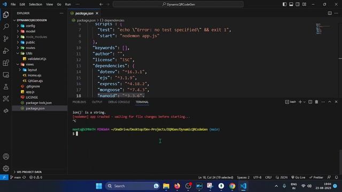Open Explorer views and more actions

coord(61,13)
